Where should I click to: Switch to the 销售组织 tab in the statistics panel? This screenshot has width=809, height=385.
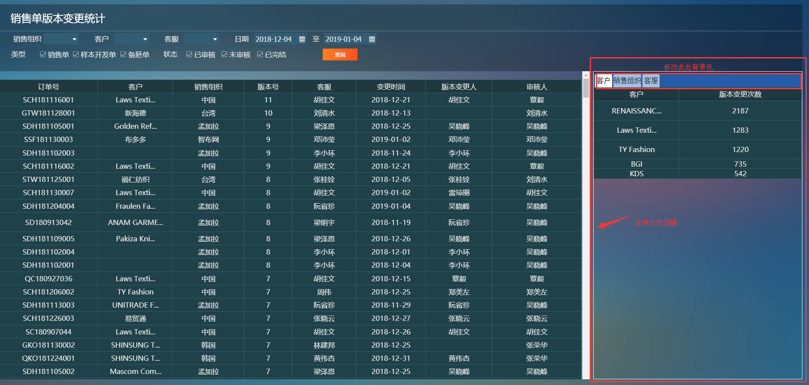point(627,80)
